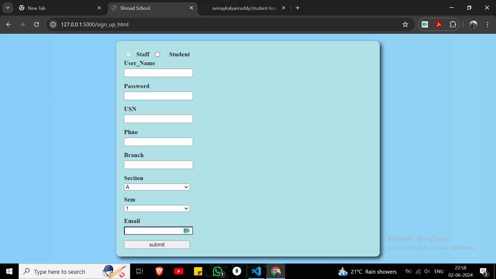The height and width of the screenshot is (279, 496).
Task: Open Visual Studio Code from taskbar
Action: pos(256,271)
